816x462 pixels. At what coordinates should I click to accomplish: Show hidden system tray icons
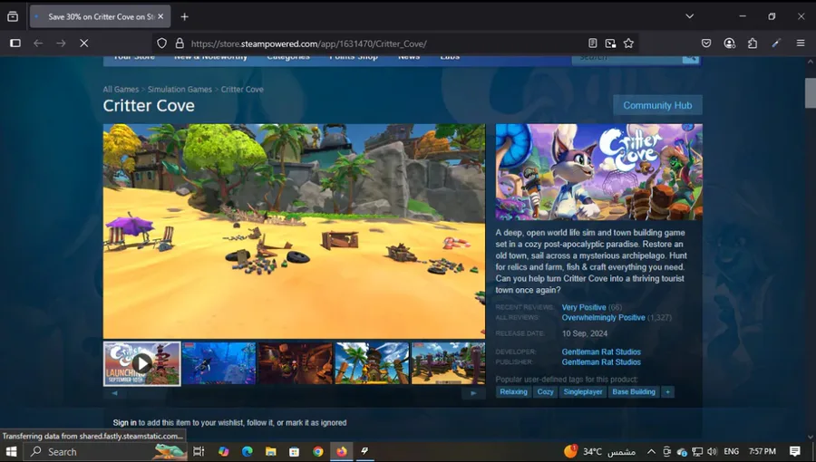click(x=651, y=452)
